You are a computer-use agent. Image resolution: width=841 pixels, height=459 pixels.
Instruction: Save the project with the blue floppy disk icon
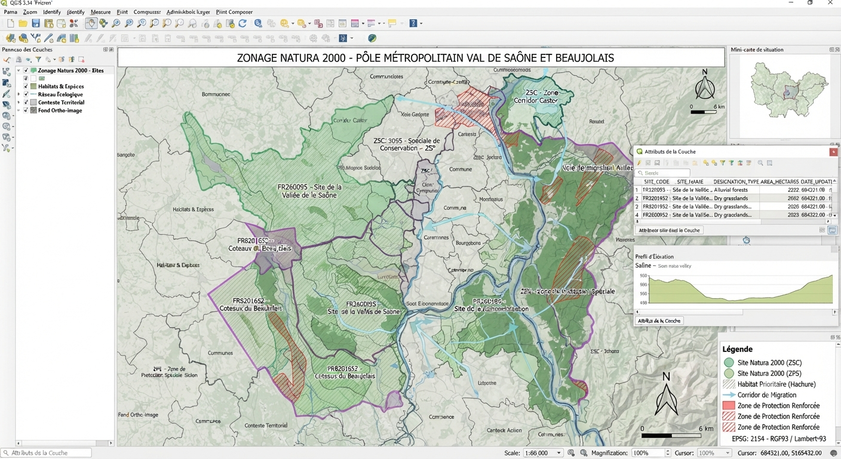pos(36,23)
